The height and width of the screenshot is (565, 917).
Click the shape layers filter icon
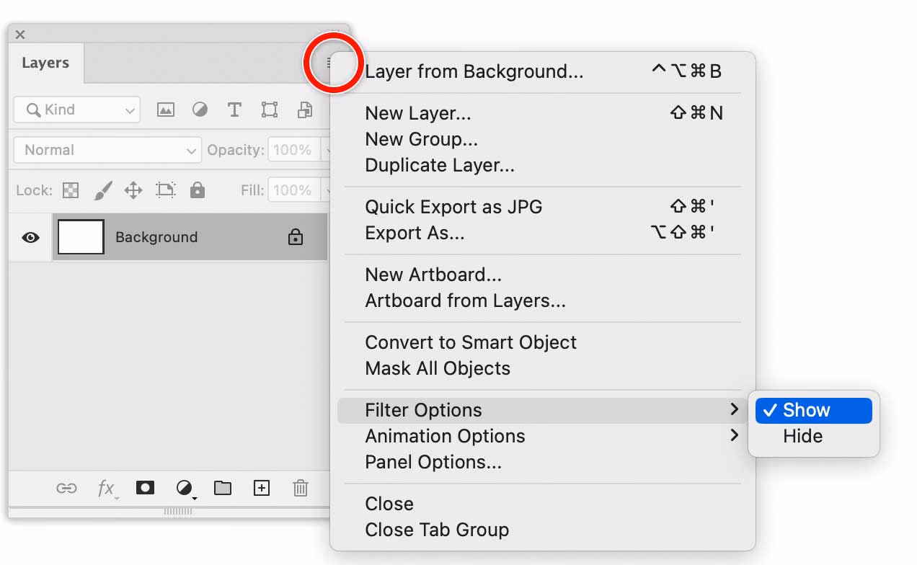(x=269, y=110)
